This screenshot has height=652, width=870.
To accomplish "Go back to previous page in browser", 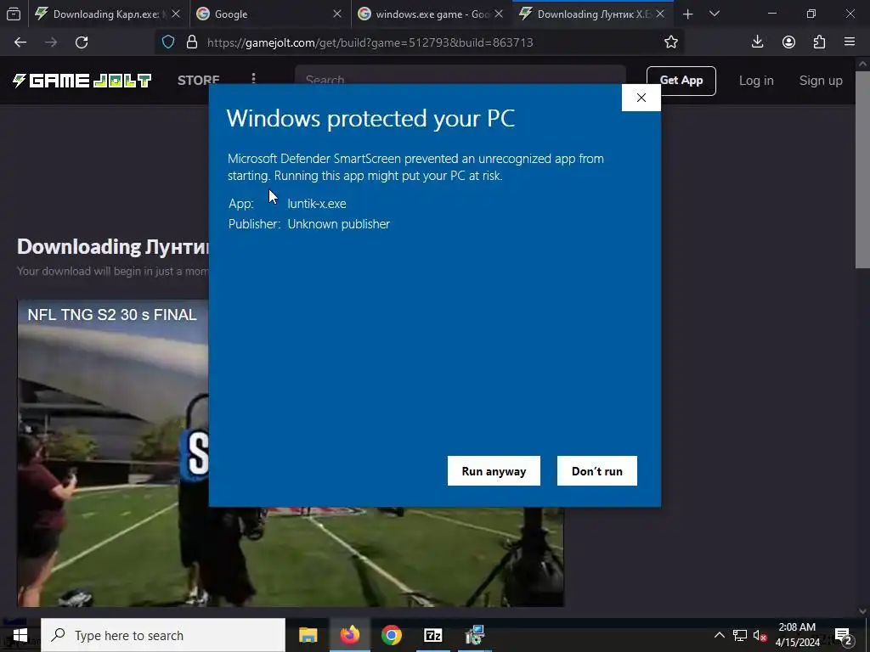I will pos(20,42).
